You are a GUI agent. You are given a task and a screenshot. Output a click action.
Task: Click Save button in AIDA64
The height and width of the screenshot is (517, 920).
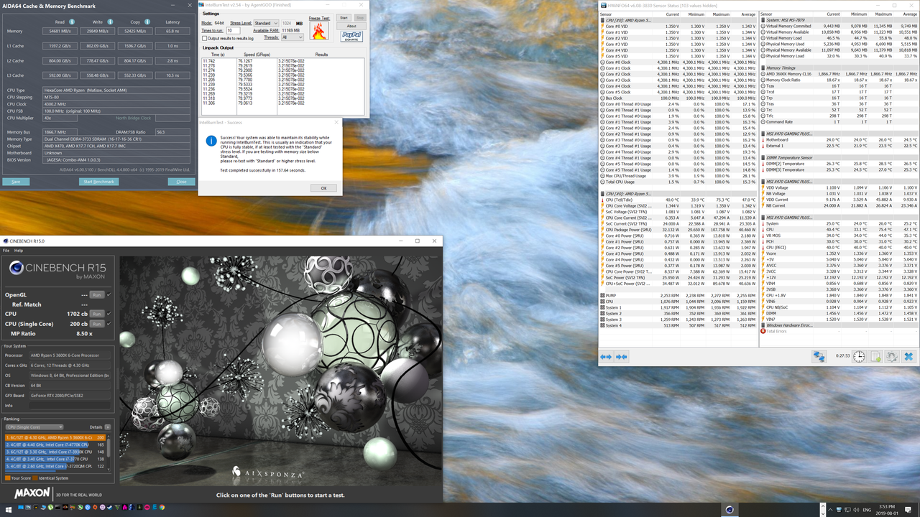click(16, 182)
